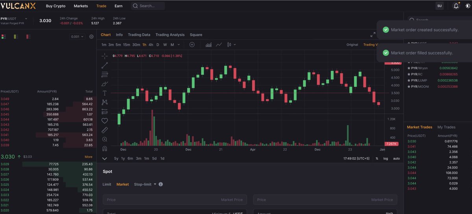Click the 3.047 ask row in order book
This screenshot has width=472, height=214.
(47, 104)
